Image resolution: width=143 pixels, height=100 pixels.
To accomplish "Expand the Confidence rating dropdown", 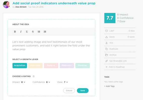I will coord(48,82).
